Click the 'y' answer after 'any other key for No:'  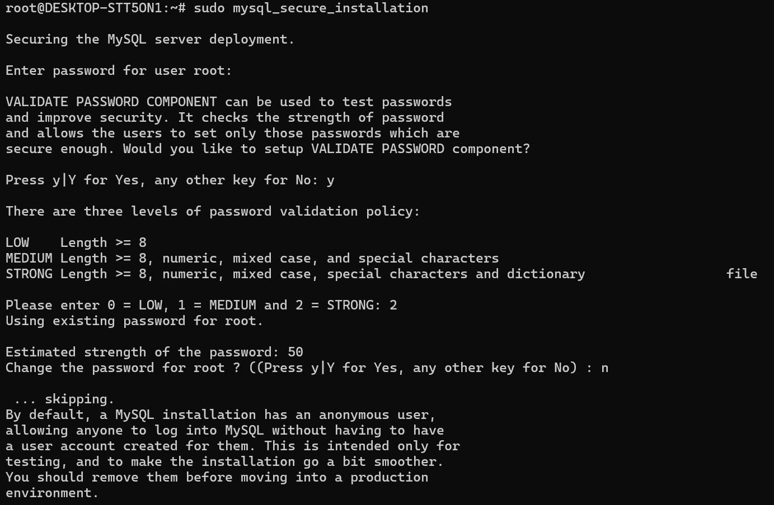pyautogui.click(x=331, y=180)
